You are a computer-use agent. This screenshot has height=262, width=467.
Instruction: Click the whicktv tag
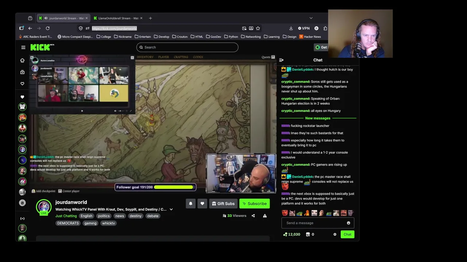[108, 223]
